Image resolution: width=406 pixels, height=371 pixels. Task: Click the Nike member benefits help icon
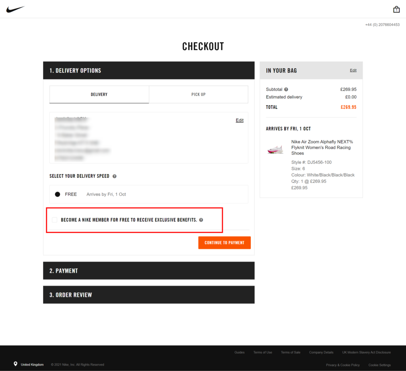coord(201,220)
